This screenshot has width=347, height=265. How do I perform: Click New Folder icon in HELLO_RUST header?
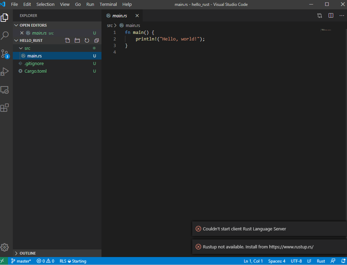click(77, 40)
